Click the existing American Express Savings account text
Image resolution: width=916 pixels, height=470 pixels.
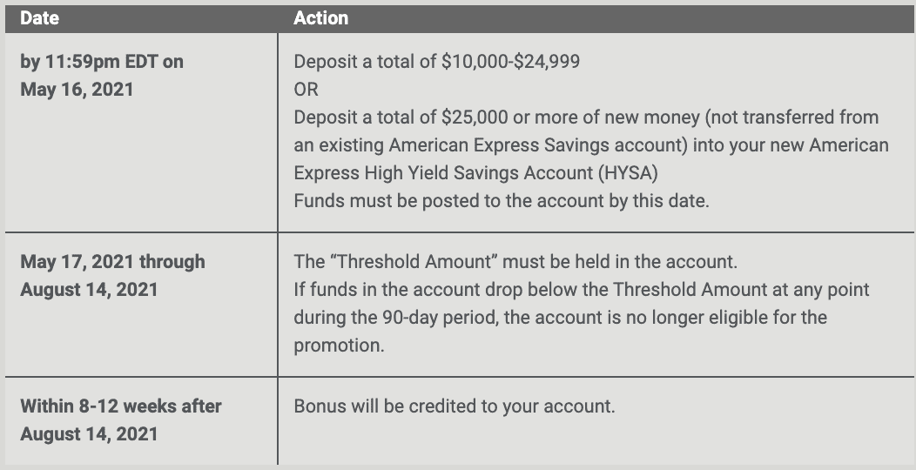[x=490, y=145]
